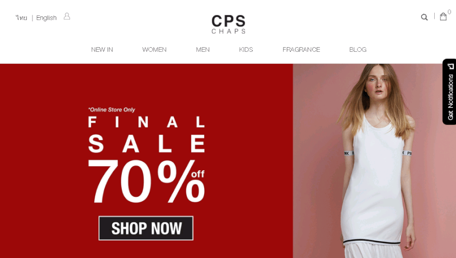
Task: Open the shopping bag cart icon
Action: [443, 17]
